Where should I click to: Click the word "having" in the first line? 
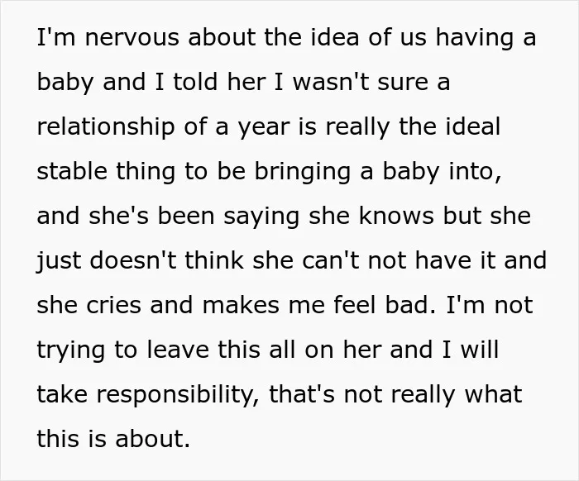coord(475,38)
